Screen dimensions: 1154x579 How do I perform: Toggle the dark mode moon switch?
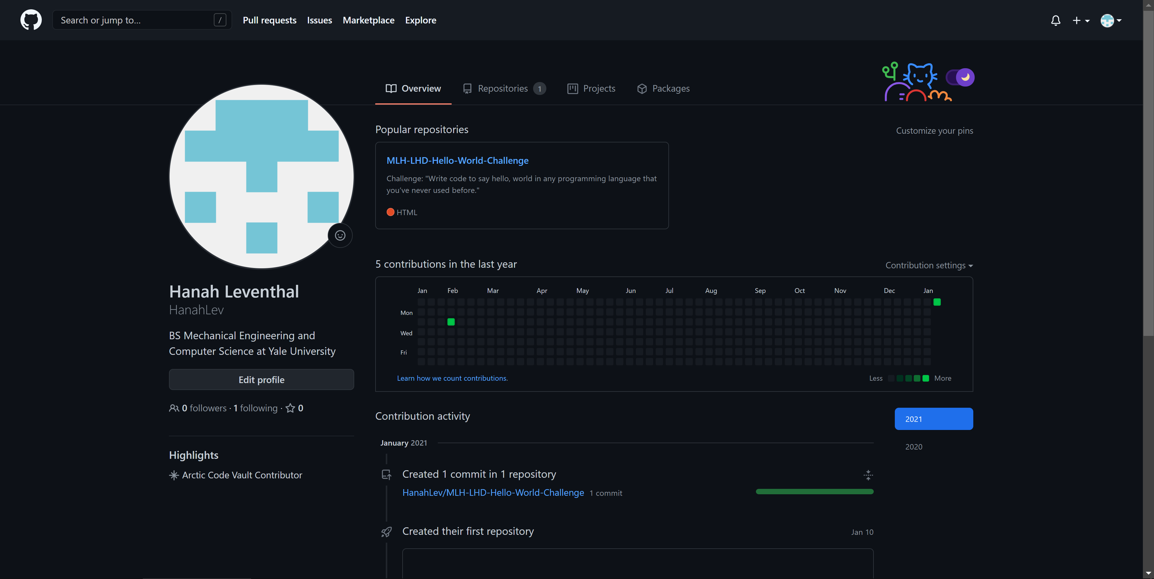click(960, 77)
